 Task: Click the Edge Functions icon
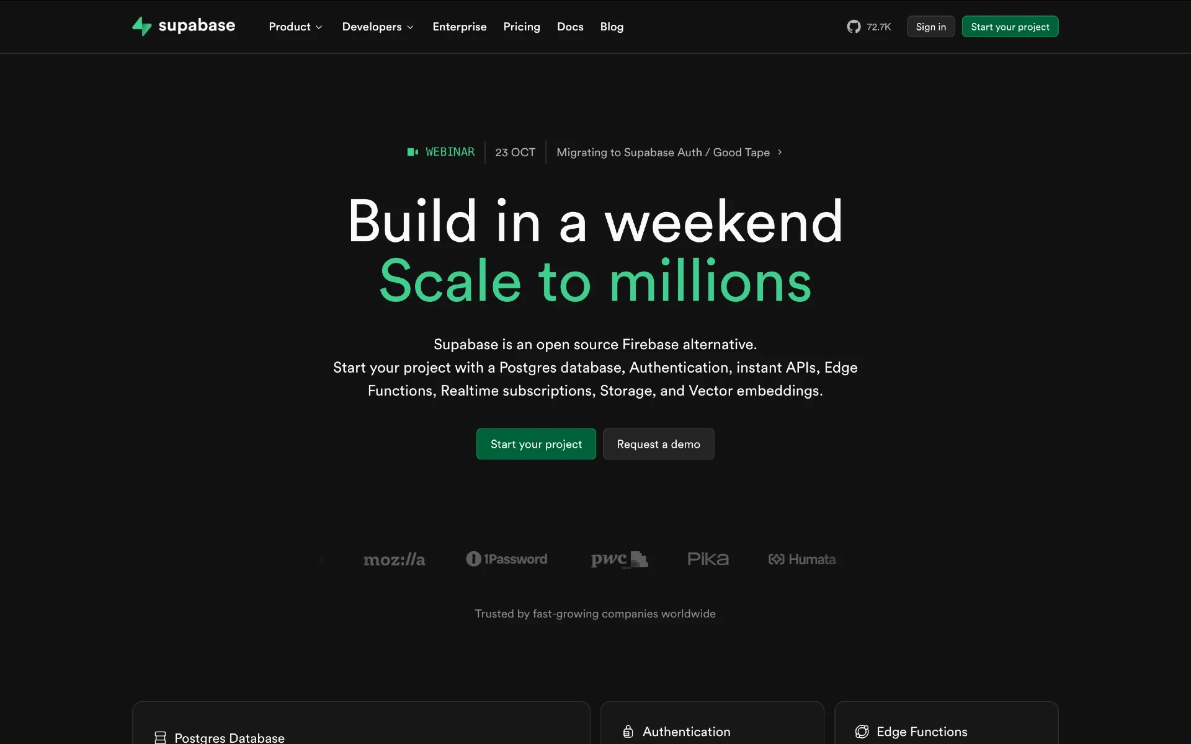[x=861, y=732]
